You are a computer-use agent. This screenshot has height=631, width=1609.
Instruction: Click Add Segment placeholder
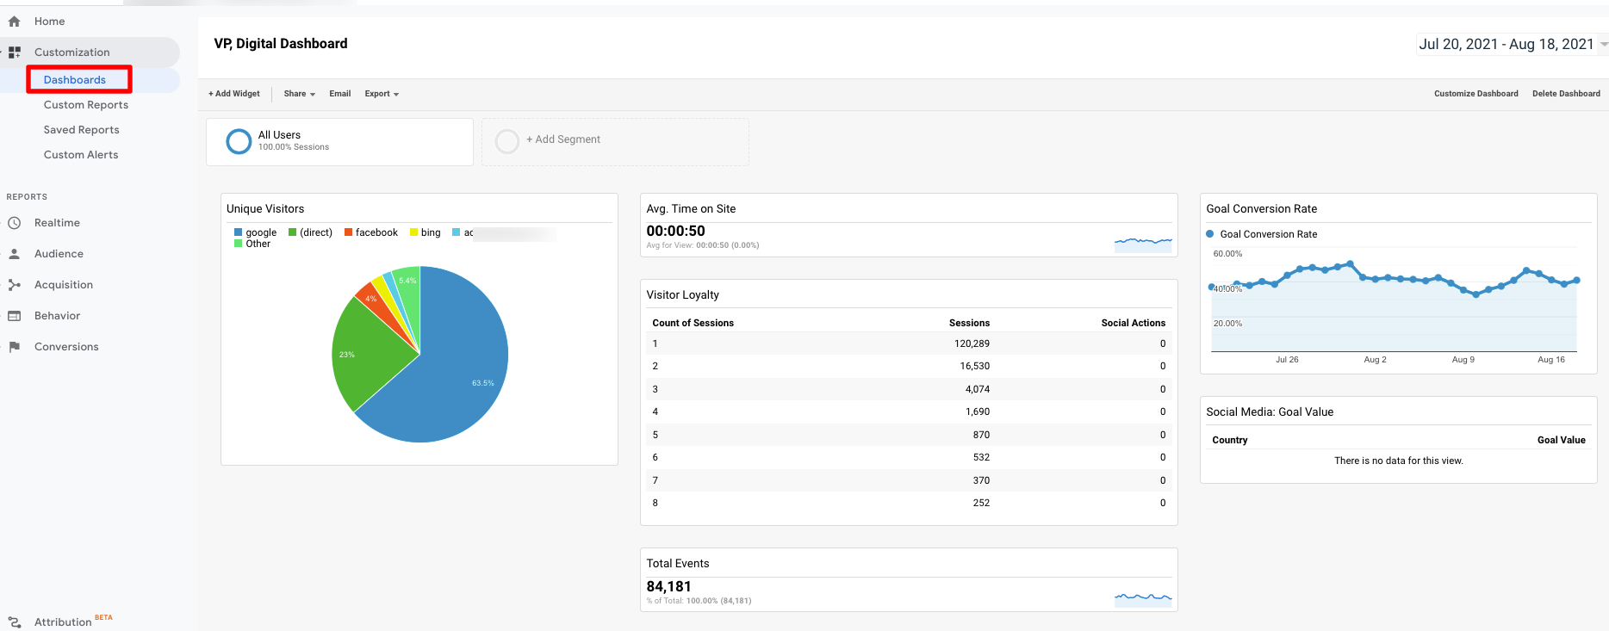coord(615,141)
